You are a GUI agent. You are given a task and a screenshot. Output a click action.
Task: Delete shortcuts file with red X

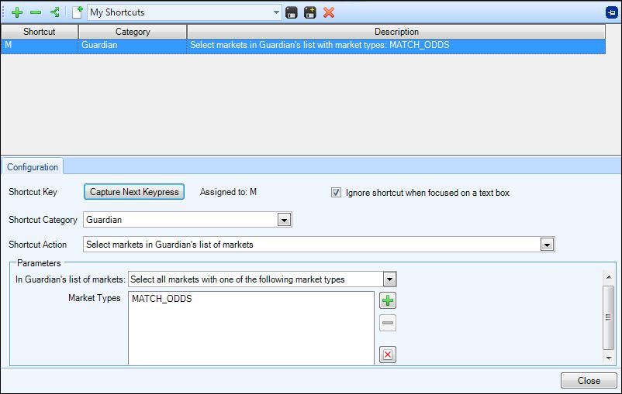click(x=329, y=12)
